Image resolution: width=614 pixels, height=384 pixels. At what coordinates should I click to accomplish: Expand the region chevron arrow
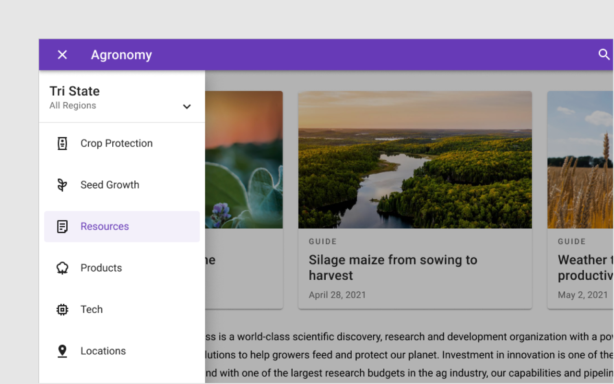[x=187, y=107]
